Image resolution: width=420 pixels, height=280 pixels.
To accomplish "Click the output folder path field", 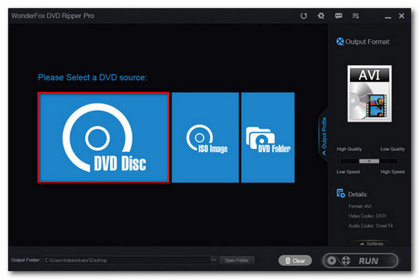I will click(x=127, y=260).
